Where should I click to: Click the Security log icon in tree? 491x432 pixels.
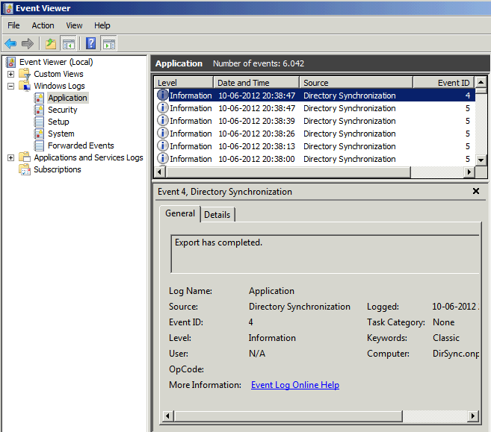click(39, 110)
